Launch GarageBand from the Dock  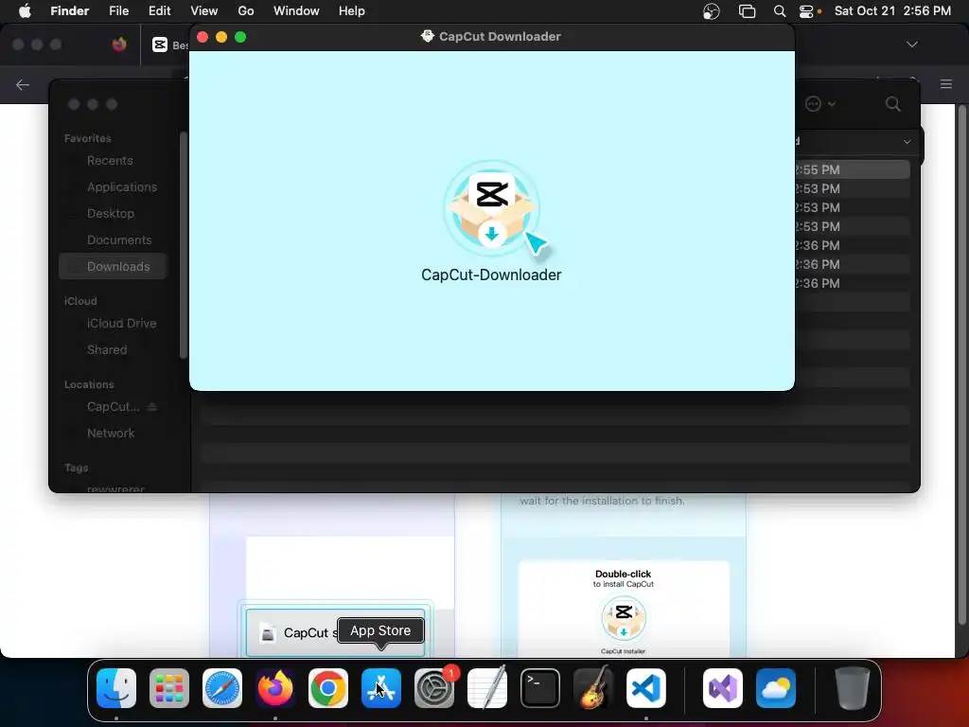tap(592, 687)
